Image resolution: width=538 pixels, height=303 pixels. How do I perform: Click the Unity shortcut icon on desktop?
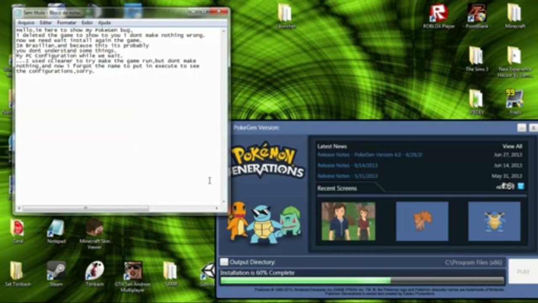click(x=208, y=271)
